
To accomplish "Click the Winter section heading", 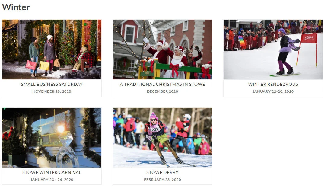I will tap(16, 7).
